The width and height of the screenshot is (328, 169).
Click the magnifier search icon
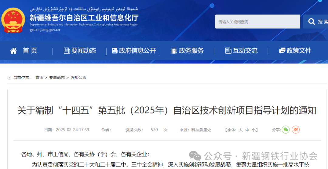point(312,22)
